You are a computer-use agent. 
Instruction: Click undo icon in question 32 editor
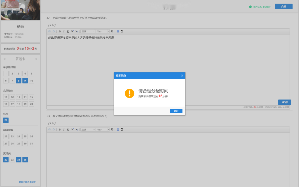(49, 31)
